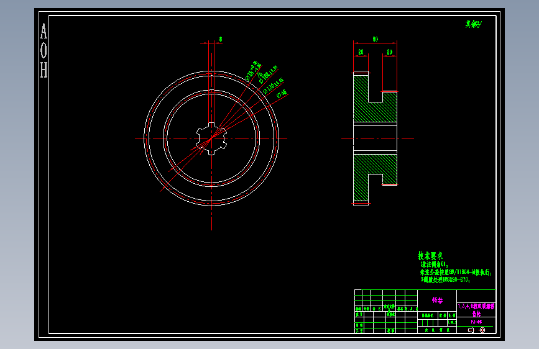This screenshot has height=349, width=539.
Task: Select the splined hub hole in front view
Action: pyautogui.click(x=211, y=138)
